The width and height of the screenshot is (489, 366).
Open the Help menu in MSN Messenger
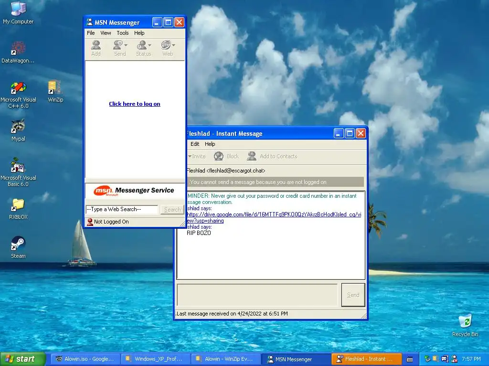pyautogui.click(x=139, y=33)
